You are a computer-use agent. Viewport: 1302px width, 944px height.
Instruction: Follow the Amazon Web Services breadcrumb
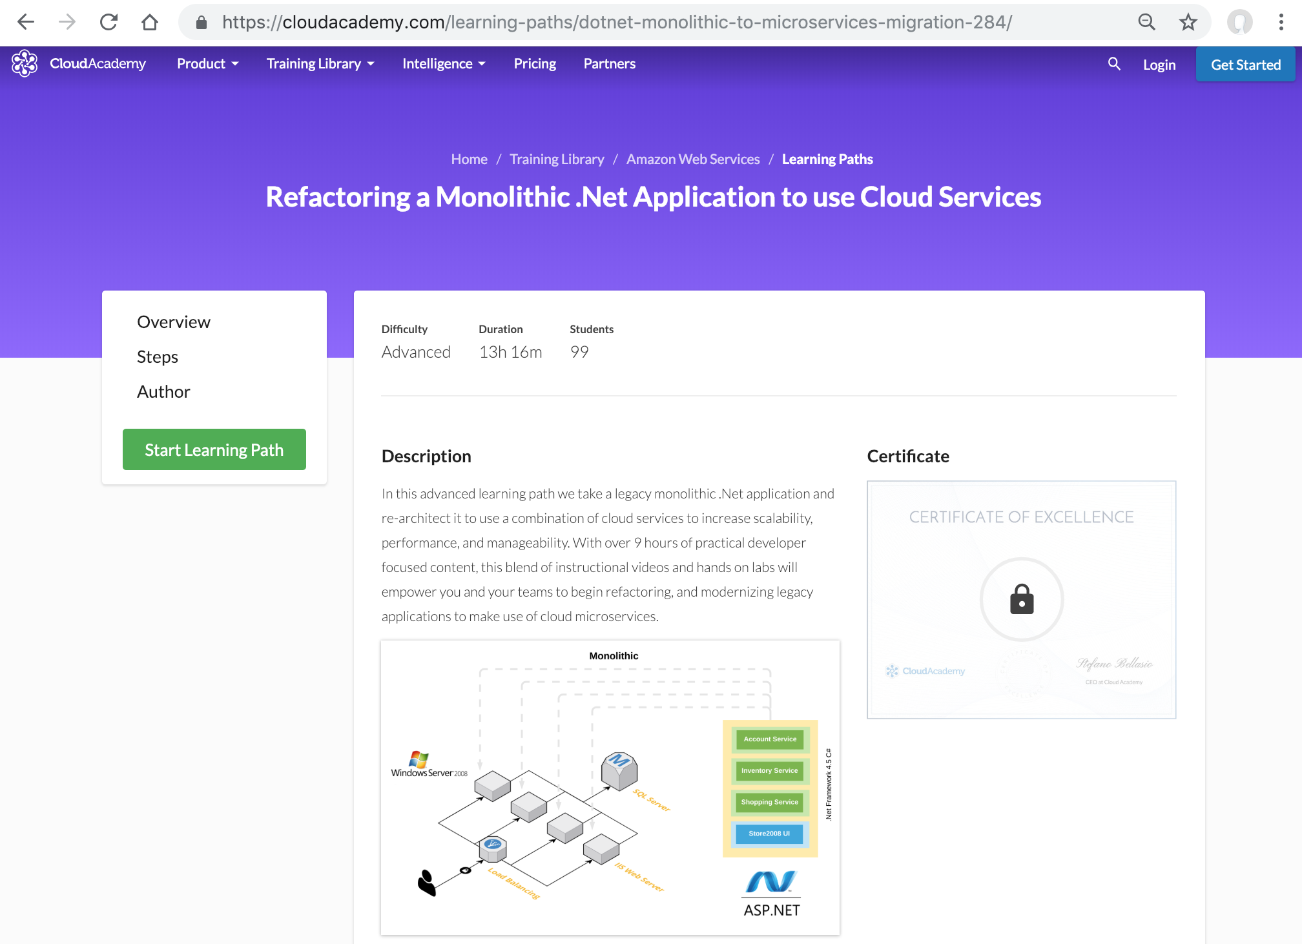[693, 159]
